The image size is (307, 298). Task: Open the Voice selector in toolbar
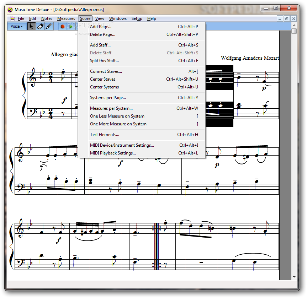[x=17, y=26]
